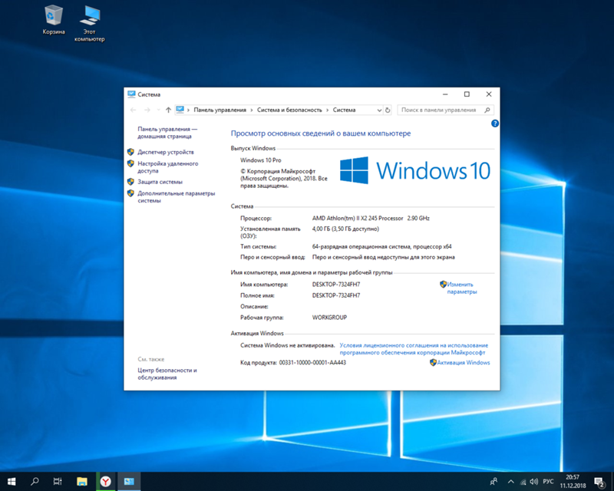Click the heading Просмотр основных сведений о вашем компьютере

pos(321,133)
